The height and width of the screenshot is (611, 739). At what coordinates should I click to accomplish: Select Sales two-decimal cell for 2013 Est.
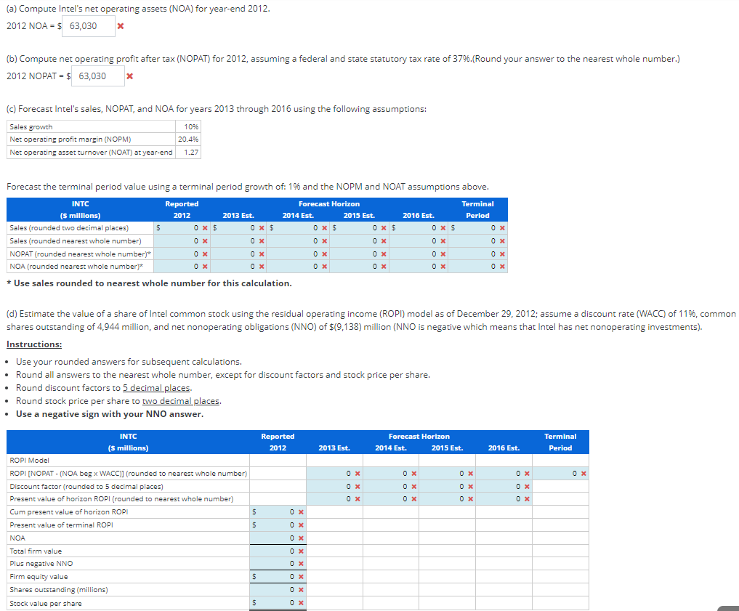click(238, 228)
